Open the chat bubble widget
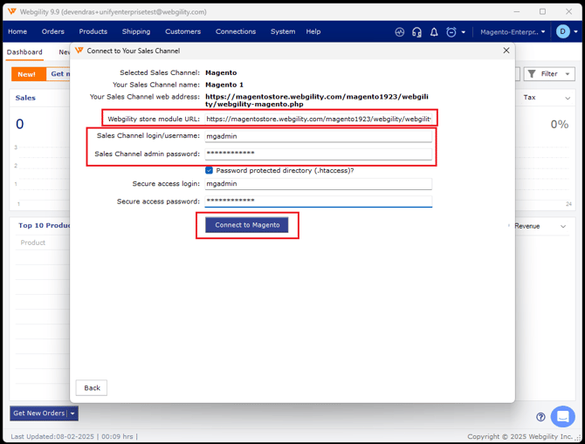The image size is (585, 444). click(x=563, y=416)
